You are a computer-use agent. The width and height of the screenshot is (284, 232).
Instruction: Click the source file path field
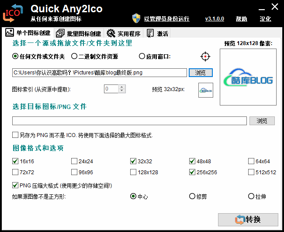(x=100, y=73)
